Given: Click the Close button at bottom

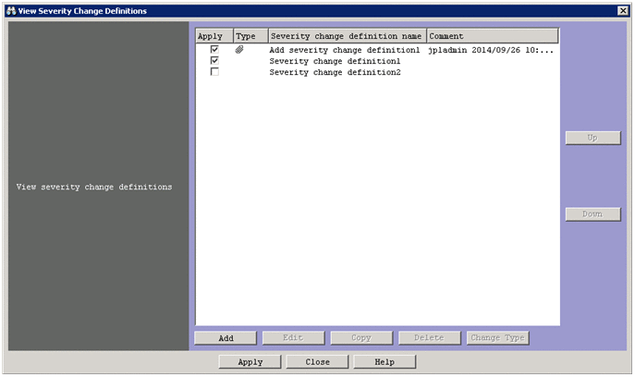Looking at the screenshot, I should click(318, 362).
